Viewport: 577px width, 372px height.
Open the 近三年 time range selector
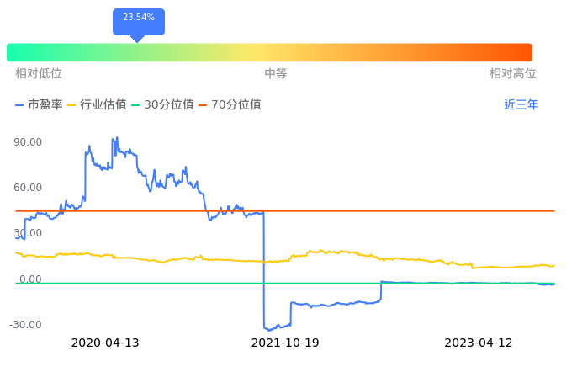(x=521, y=105)
